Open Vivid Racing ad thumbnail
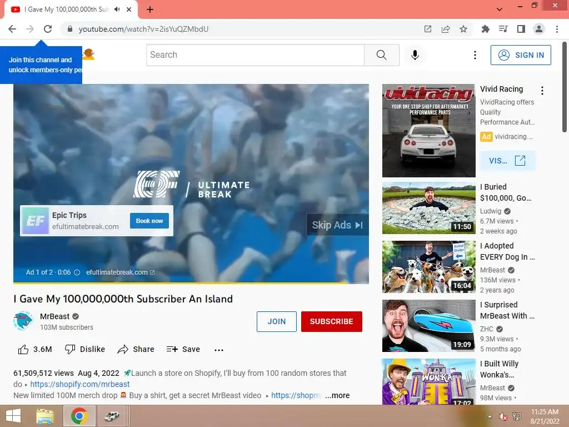The width and height of the screenshot is (569, 427). click(429, 131)
